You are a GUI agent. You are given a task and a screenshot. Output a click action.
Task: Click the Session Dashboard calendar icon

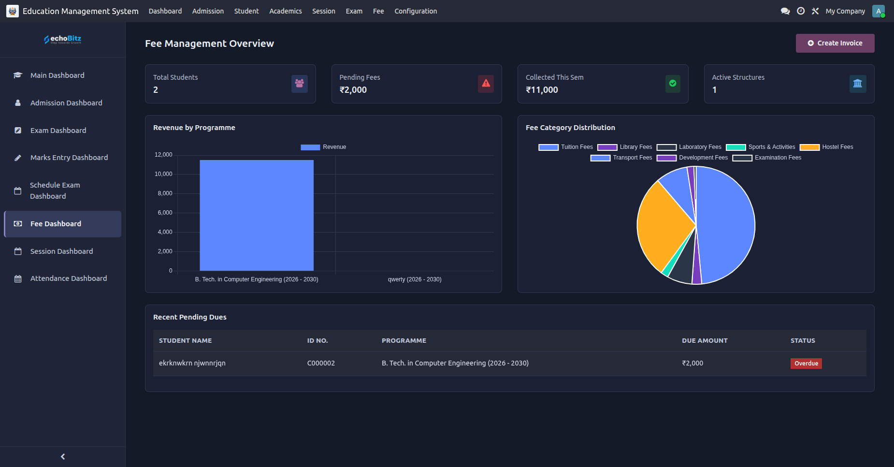18,251
